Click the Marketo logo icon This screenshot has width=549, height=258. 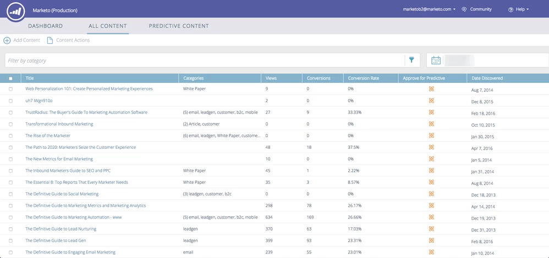click(x=17, y=11)
